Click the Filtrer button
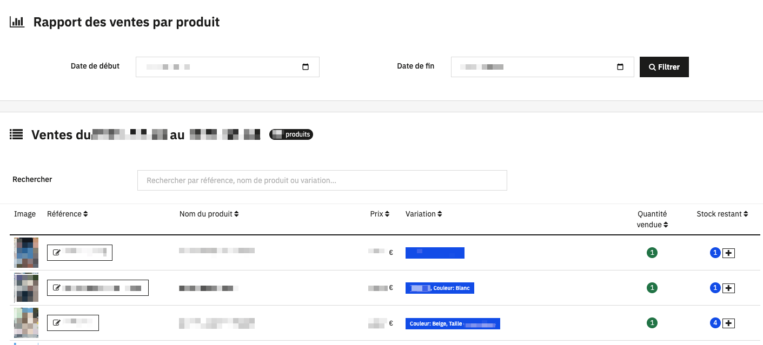 [664, 66]
